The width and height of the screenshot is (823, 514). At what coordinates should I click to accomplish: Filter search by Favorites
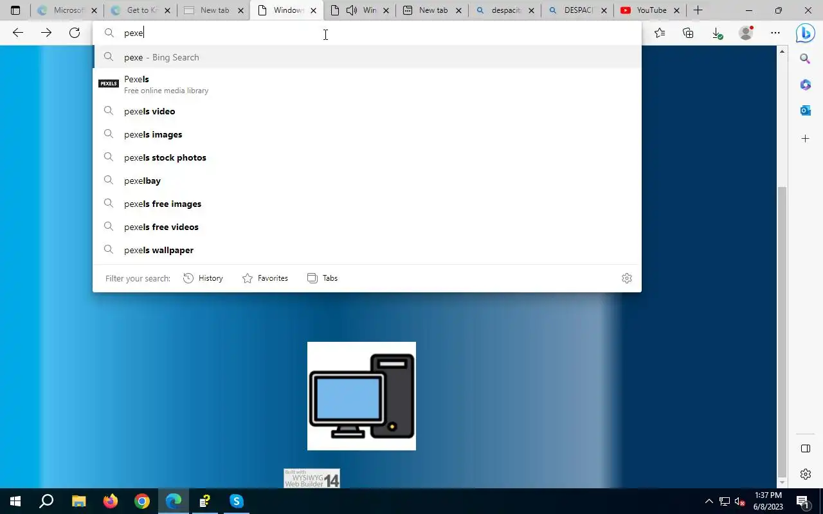265,278
